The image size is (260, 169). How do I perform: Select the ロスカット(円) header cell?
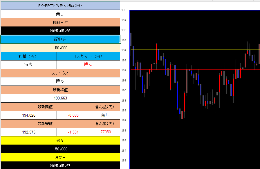pos(88,56)
